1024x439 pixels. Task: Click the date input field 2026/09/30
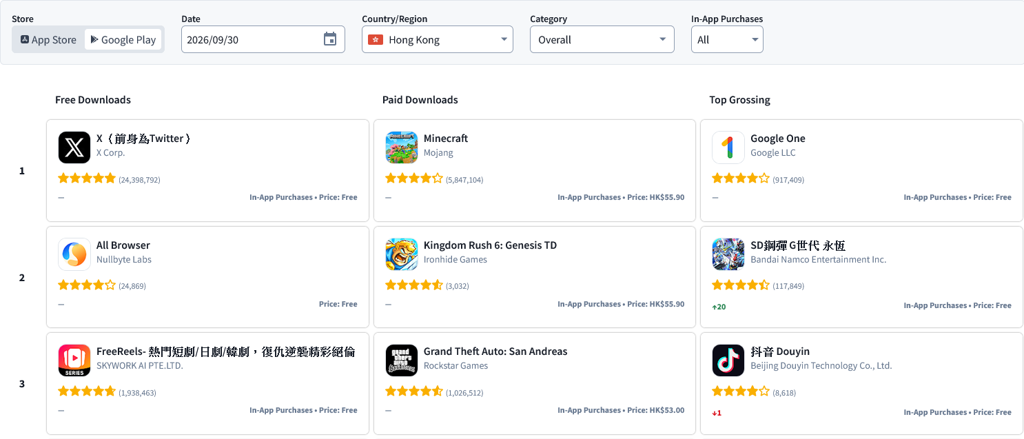[263, 39]
